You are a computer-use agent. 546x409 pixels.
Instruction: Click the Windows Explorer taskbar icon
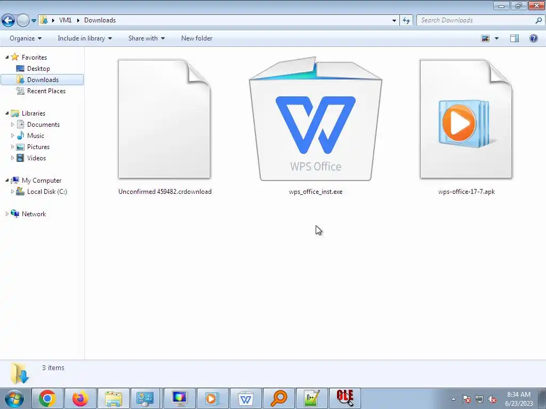coord(113,398)
